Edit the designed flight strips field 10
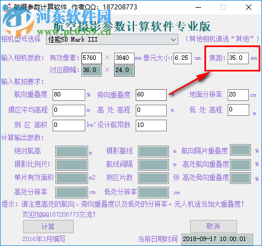The height and width of the screenshot is (246, 262). 151,125
